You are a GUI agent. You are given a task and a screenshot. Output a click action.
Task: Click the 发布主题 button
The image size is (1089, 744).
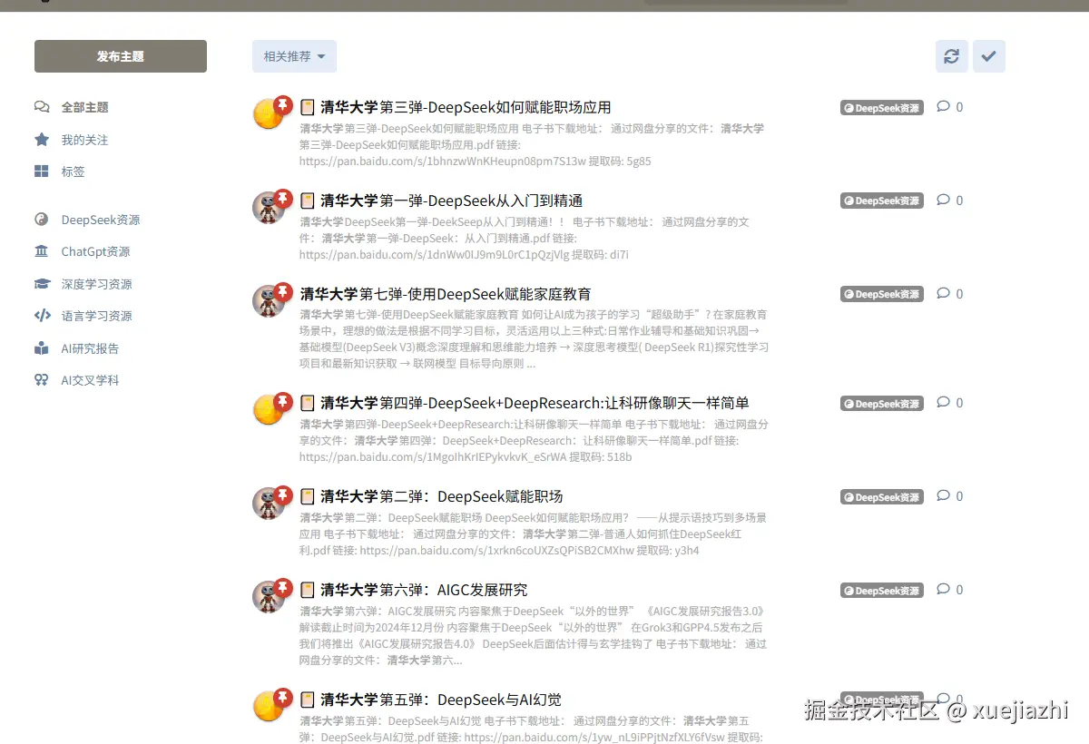coord(121,56)
